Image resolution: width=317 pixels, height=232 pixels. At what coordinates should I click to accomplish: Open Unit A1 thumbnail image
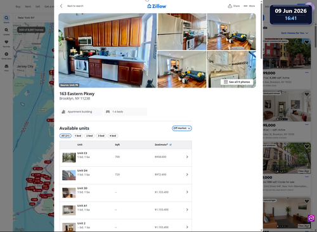(69, 210)
